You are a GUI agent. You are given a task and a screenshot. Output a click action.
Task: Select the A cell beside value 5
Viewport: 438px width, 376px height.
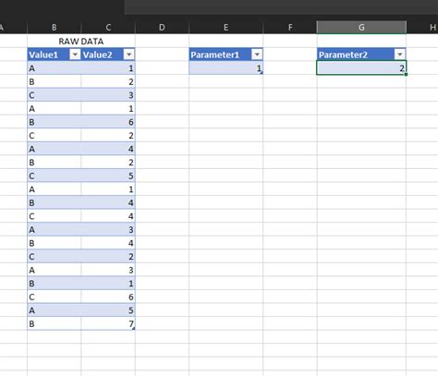55,310
